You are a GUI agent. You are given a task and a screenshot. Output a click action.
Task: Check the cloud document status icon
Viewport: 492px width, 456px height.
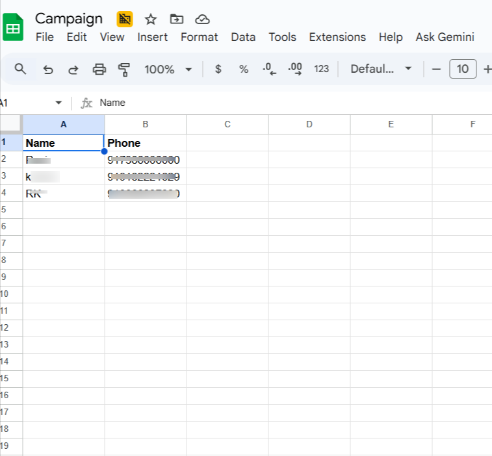pos(202,19)
